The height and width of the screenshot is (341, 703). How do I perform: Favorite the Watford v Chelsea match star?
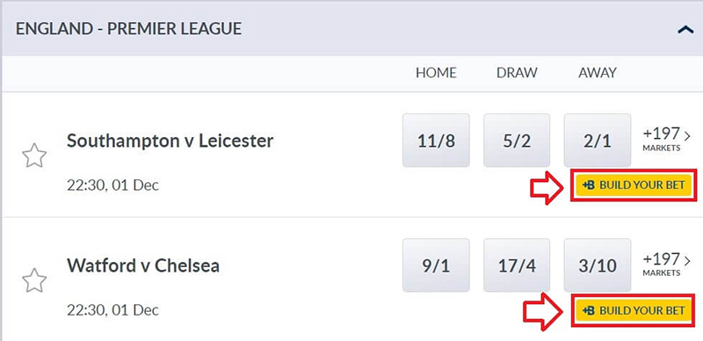coord(34,280)
